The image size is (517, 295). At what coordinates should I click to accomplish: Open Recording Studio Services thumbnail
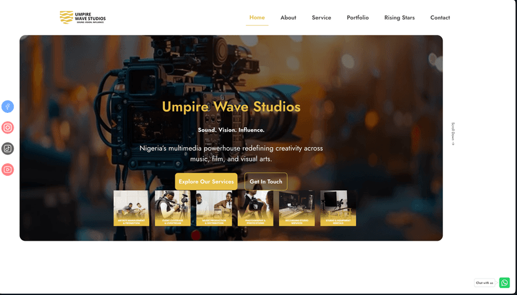[297, 208]
